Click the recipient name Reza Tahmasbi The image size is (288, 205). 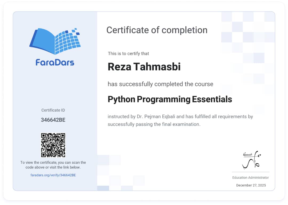[x=144, y=67]
